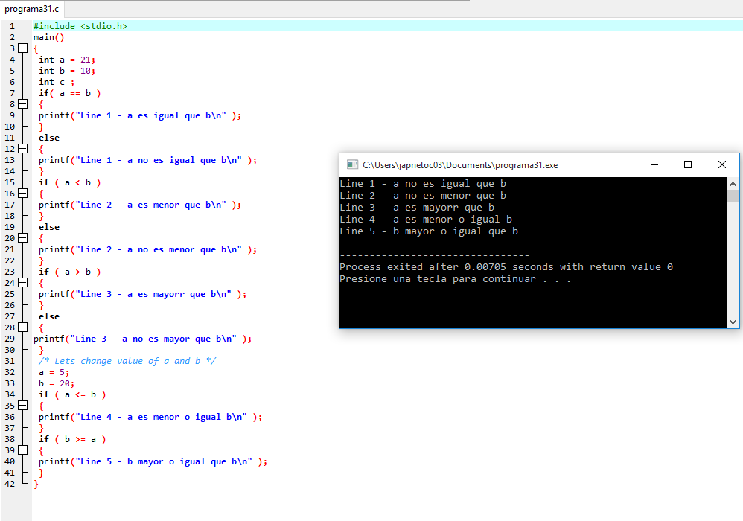Collapse the code fold at line 3
The height and width of the screenshot is (521, 743).
23,48
